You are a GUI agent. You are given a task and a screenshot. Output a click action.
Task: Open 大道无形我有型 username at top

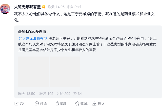[x=28, y=7]
